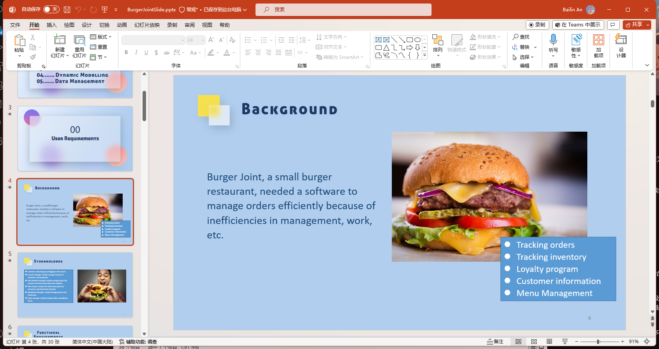Expand the Layout (版式) dropdown
The image size is (659, 349).
pyautogui.click(x=101, y=37)
